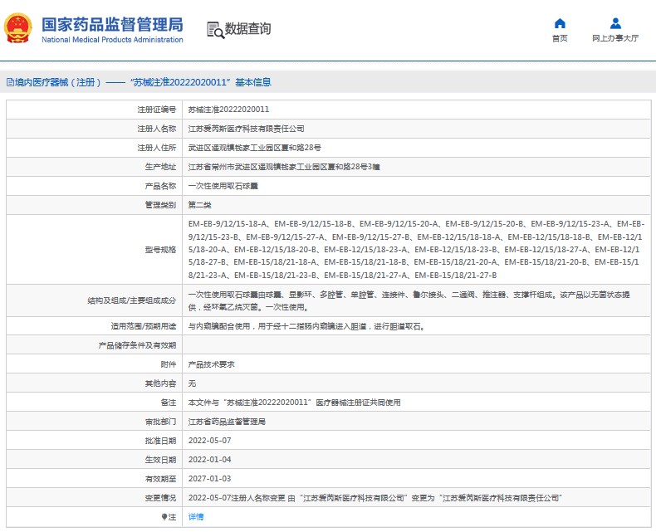Image resolution: width=656 pixels, height=532 pixels.
Task: Open 网上办事大厅 user icon
Action: coord(615,23)
